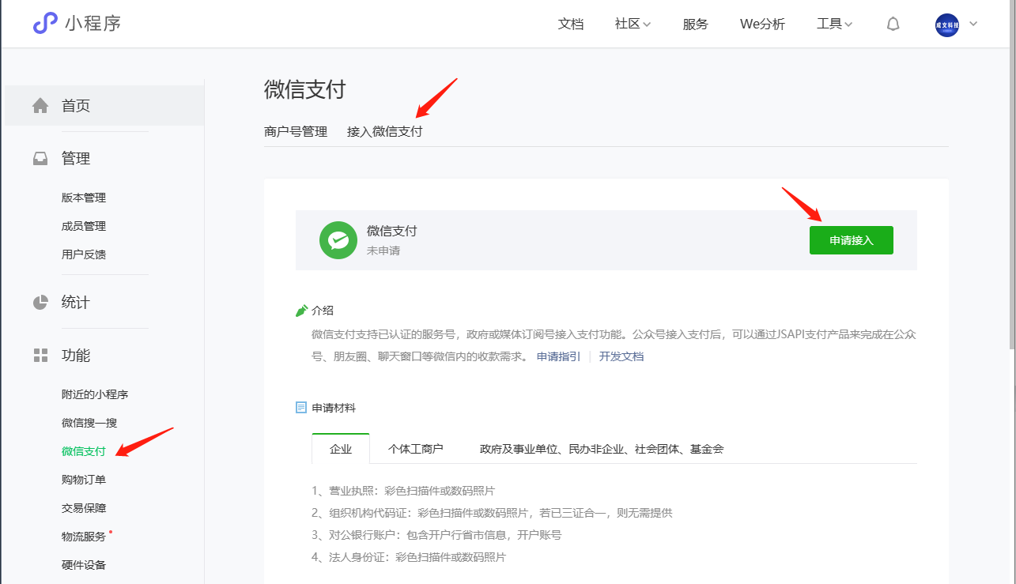Click the 法人身份证 requirement line
This screenshot has height=584, width=1016.
click(410, 557)
